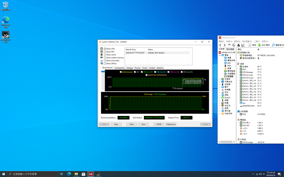Switch to the Powers tab

point(138,68)
